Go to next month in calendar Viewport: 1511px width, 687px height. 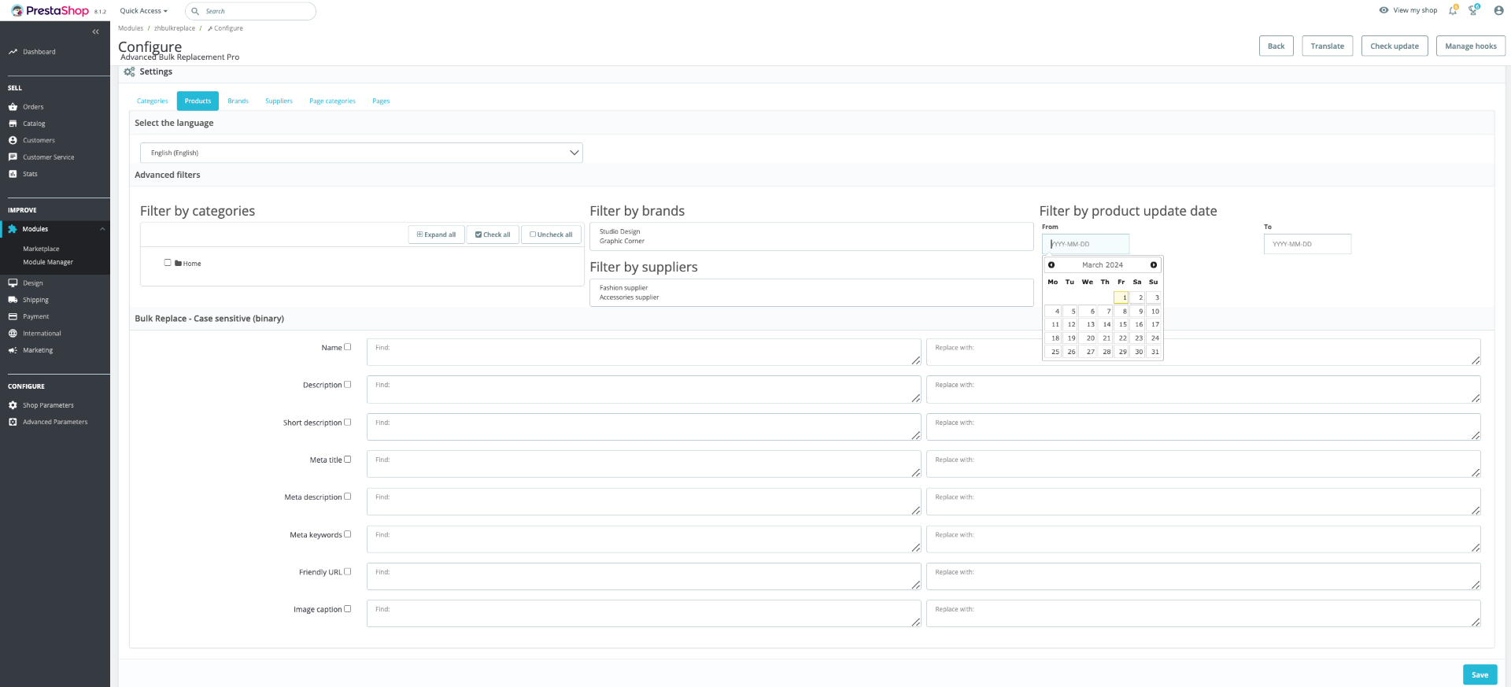1154,265
